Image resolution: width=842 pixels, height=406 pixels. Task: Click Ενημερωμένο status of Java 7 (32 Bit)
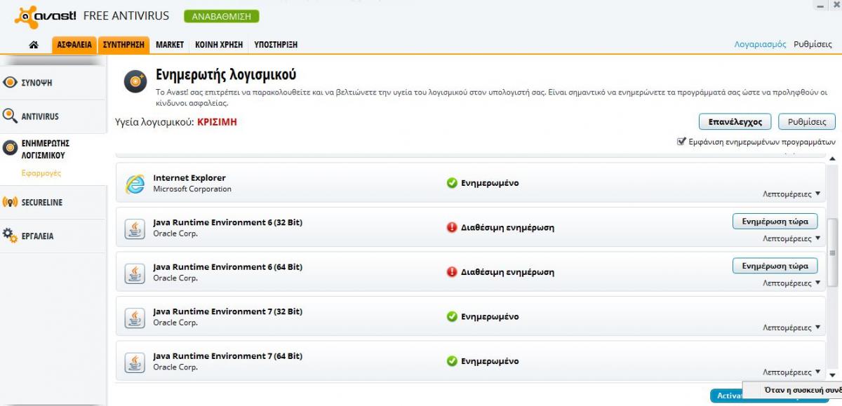[490, 317]
